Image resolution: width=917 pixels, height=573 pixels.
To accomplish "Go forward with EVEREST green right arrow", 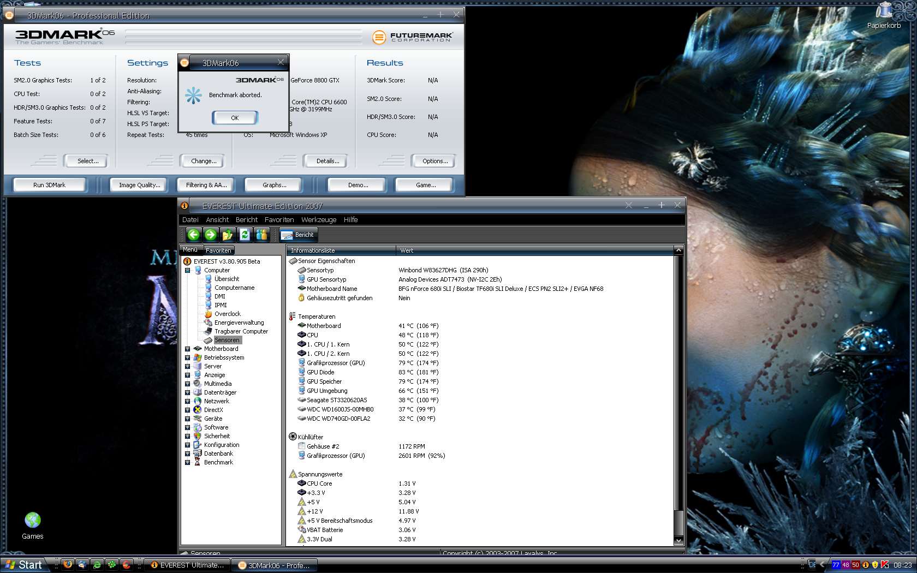I will tap(211, 235).
